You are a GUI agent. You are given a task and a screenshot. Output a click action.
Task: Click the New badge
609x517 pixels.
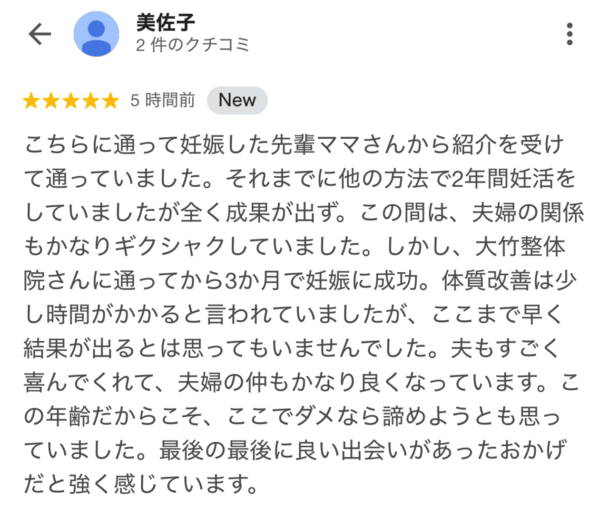point(237,100)
